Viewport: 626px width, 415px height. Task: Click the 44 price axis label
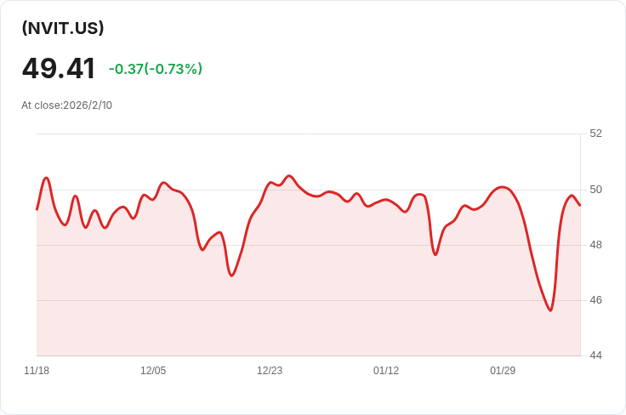[x=595, y=355]
